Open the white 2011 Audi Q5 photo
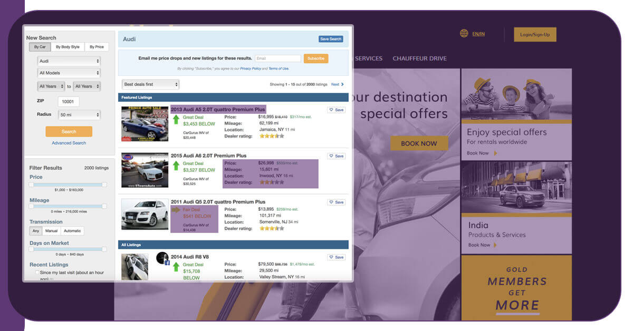The image size is (633, 331). click(145, 215)
